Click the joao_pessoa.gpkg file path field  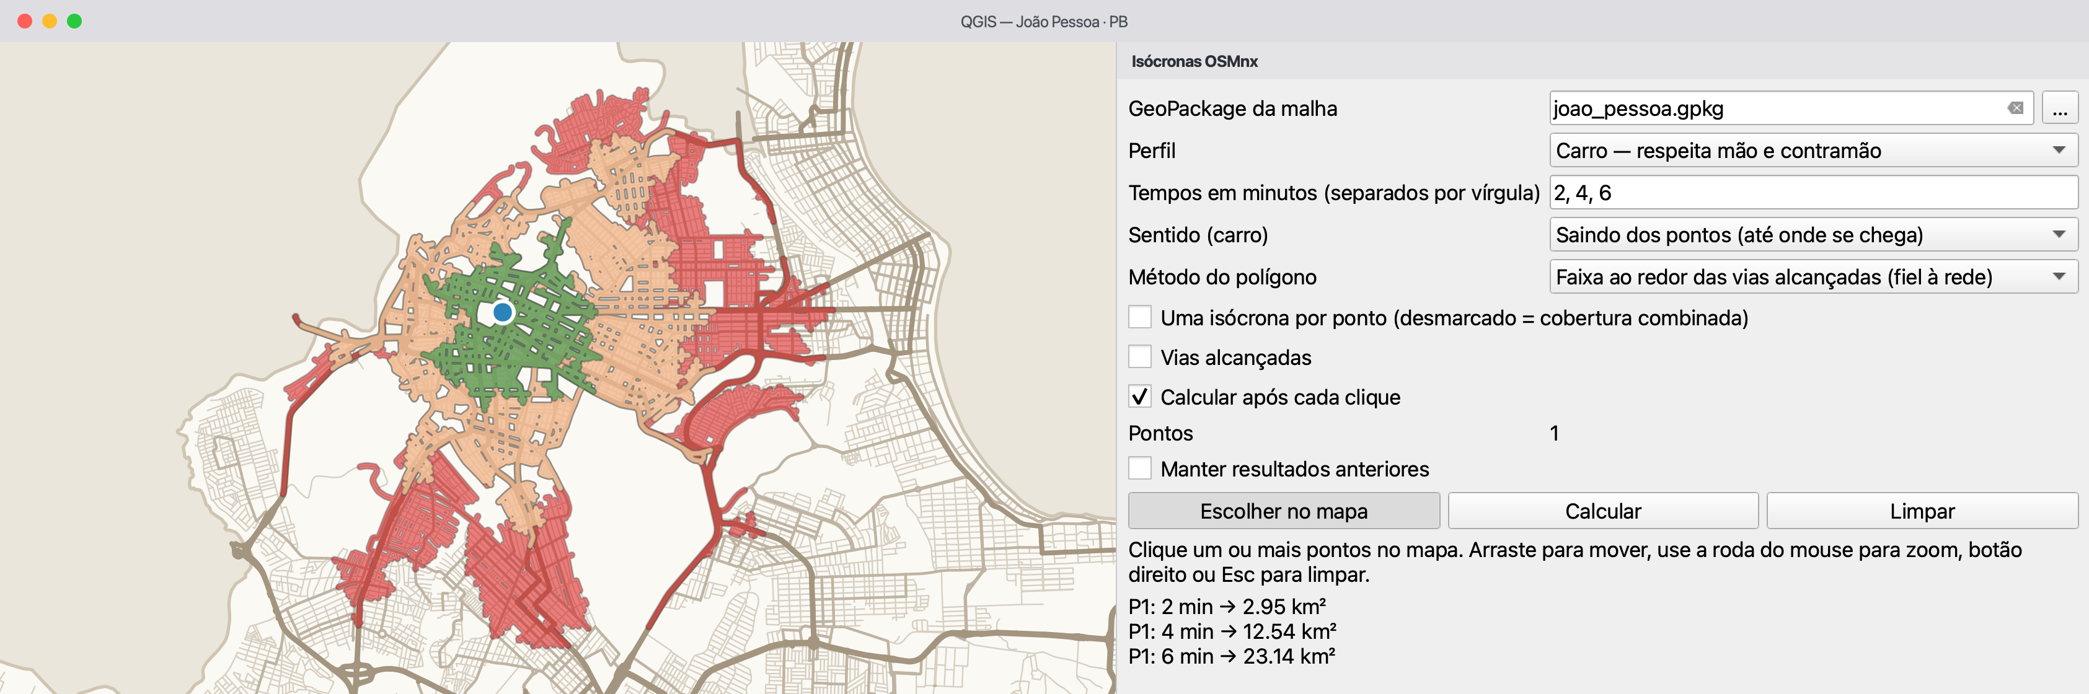coord(1791,108)
